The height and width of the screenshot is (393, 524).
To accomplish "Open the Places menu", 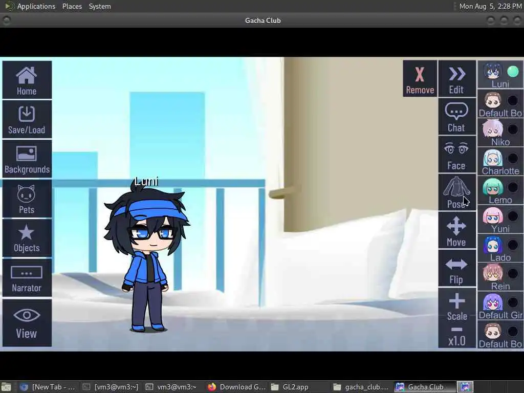I will [x=72, y=6].
